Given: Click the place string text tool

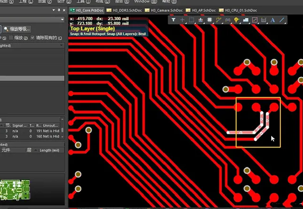Looking at the screenshot, I should click(x=273, y=20).
